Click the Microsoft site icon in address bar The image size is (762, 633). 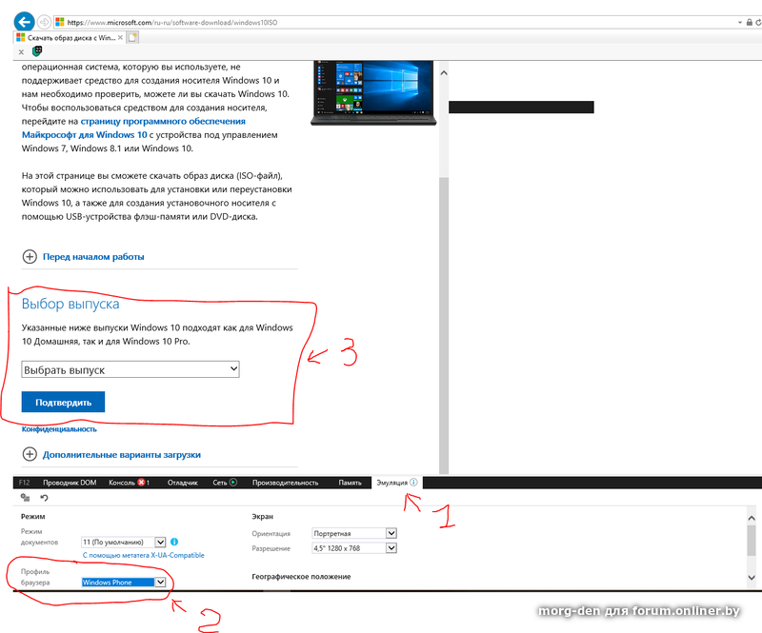60,22
